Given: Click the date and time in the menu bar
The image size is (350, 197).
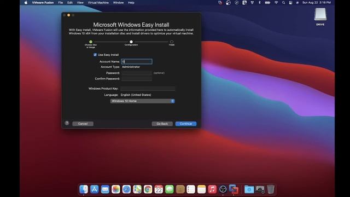Looking at the screenshot, I should pos(317,3).
